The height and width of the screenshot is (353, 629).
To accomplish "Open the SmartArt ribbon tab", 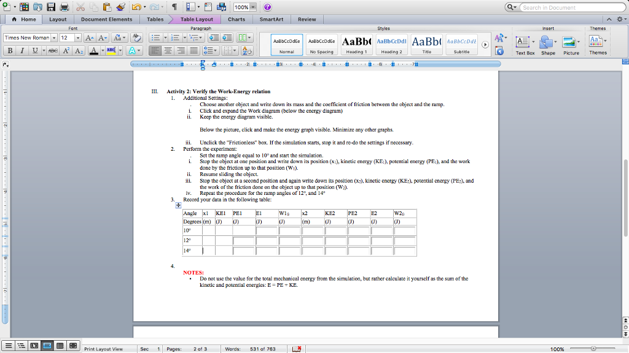I will click(x=272, y=19).
